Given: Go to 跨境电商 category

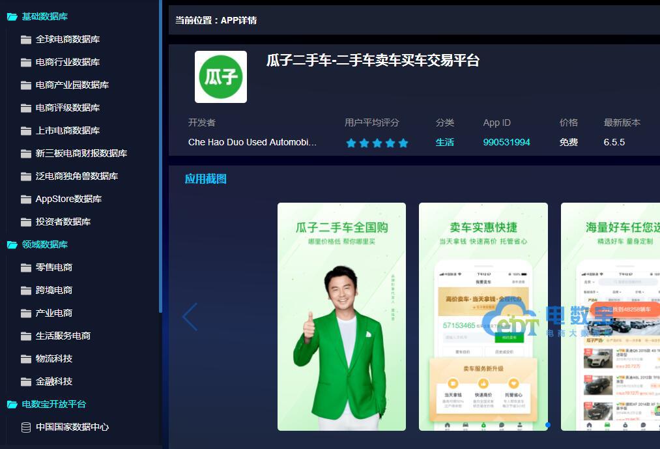Looking at the screenshot, I should 54,290.
